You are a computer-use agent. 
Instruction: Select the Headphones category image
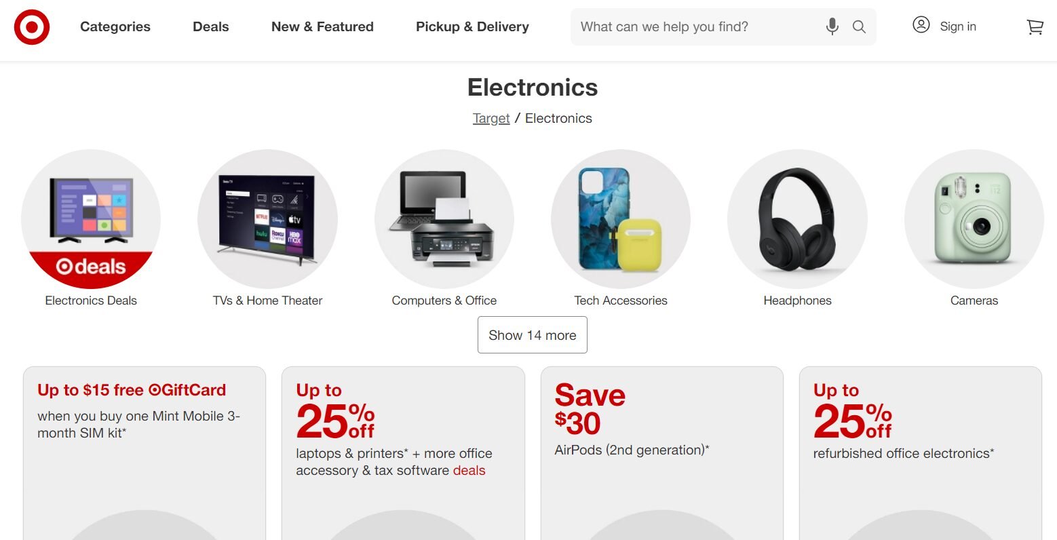[798, 219]
